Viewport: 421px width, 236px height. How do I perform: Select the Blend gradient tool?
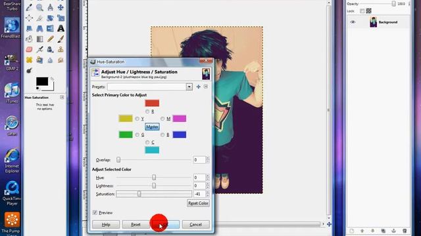(x=39, y=39)
